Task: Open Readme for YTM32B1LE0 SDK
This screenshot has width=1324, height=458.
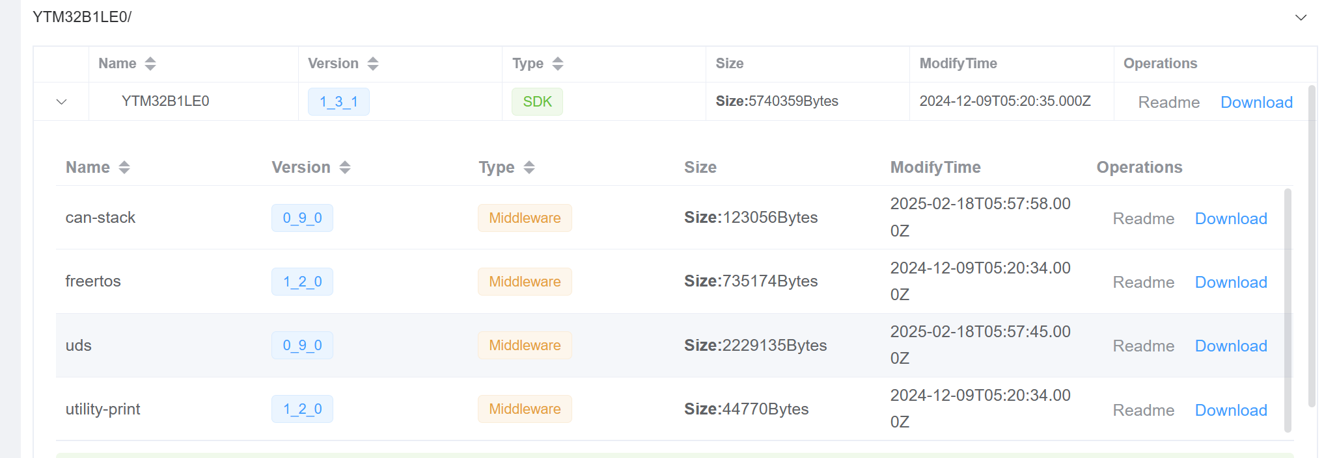Action: pos(1168,103)
